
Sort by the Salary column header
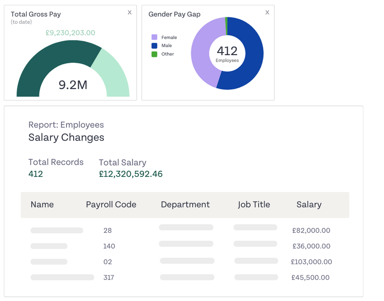coord(309,205)
